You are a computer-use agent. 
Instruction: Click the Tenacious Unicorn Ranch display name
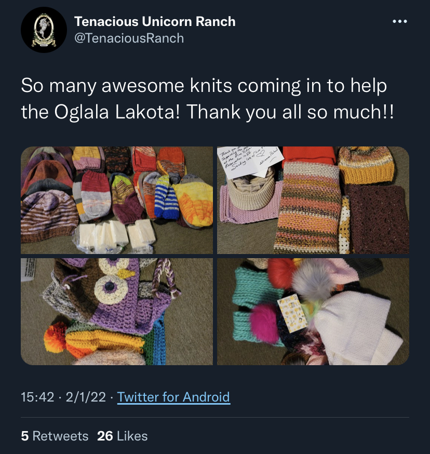pyautogui.click(x=155, y=21)
